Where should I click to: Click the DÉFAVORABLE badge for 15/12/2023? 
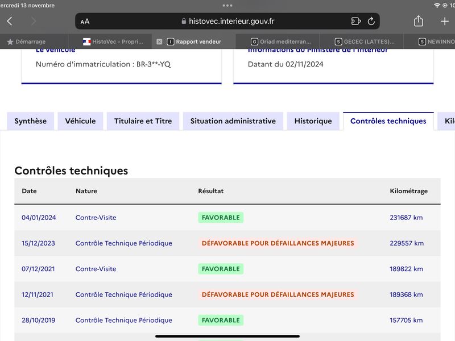coord(278,243)
